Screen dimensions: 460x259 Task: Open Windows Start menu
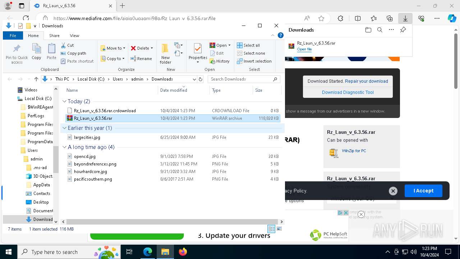coord(8,252)
